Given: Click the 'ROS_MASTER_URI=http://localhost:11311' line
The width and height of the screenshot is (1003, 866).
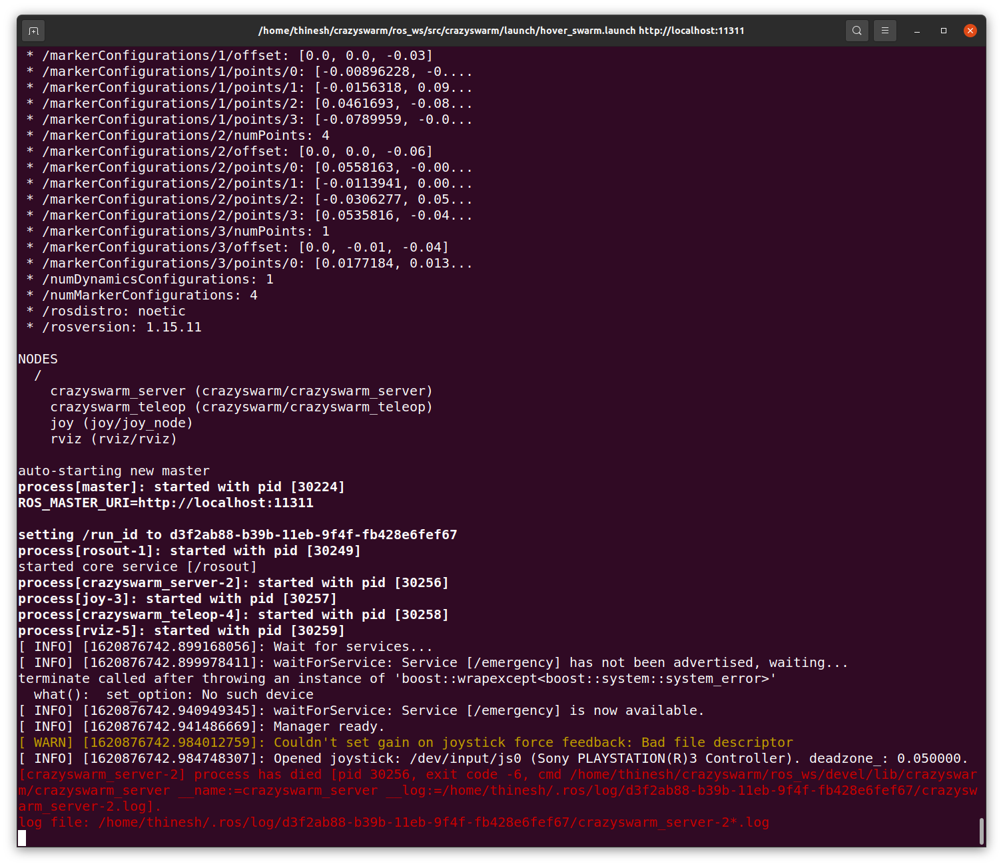Looking at the screenshot, I should (x=166, y=503).
